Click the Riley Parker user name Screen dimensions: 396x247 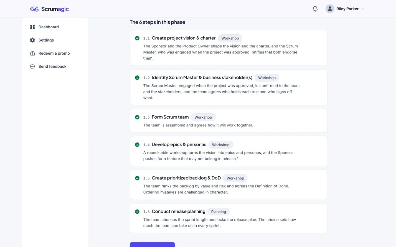click(347, 9)
